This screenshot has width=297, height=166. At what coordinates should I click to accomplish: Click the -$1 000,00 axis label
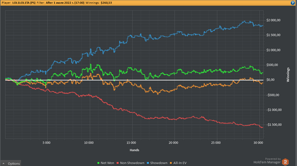pyautogui.click(x=274, y=110)
